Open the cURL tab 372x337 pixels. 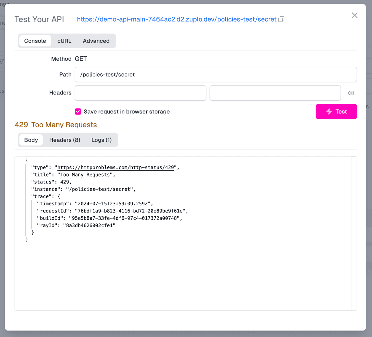point(64,41)
